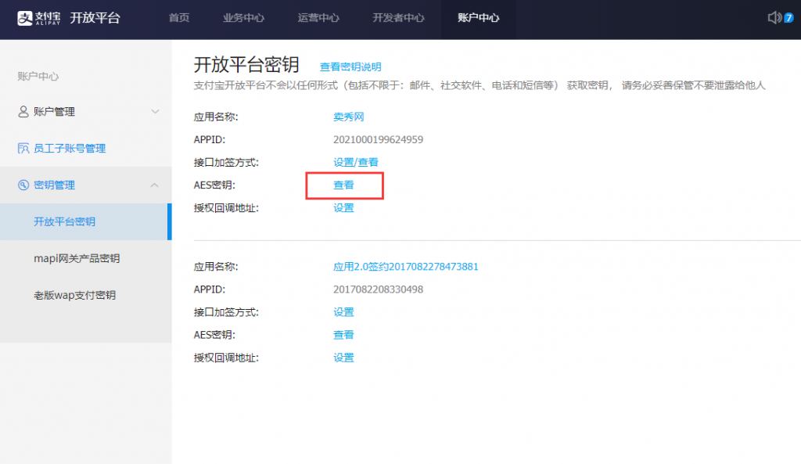
Task: Open the 开发者中心 tab
Action: pyautogui.click(x=398, y=18)
